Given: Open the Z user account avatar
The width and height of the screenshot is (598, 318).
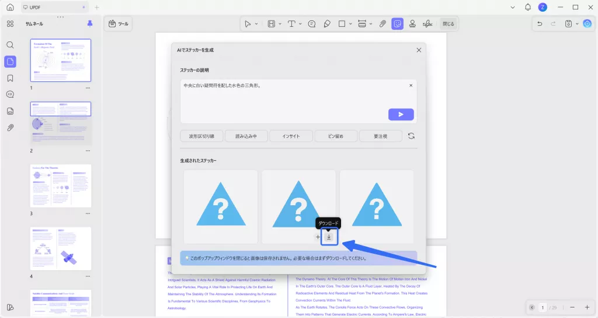Looking at the screenshot, I should [x=543, y=7].
